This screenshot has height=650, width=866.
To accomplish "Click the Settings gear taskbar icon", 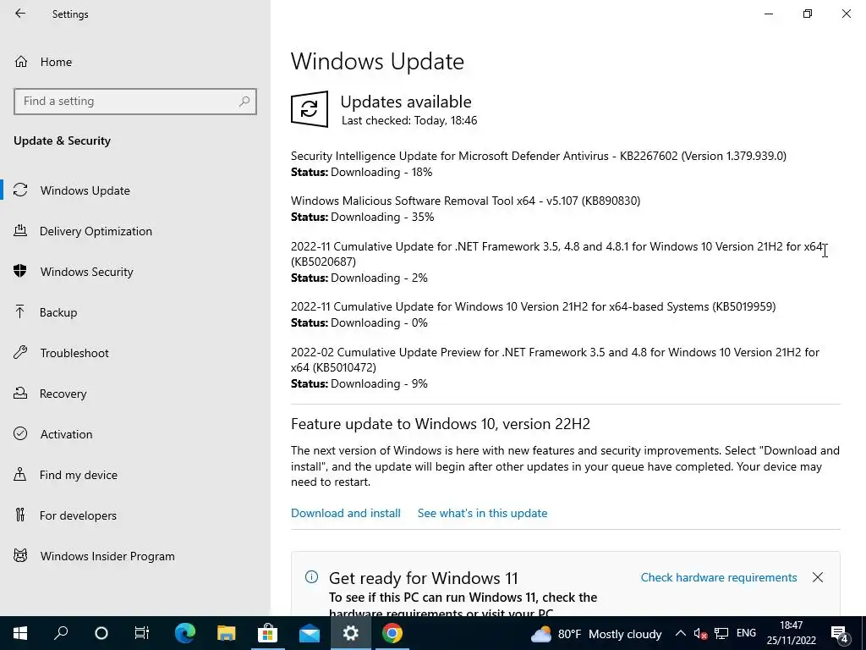I will (x=351, y=633).
